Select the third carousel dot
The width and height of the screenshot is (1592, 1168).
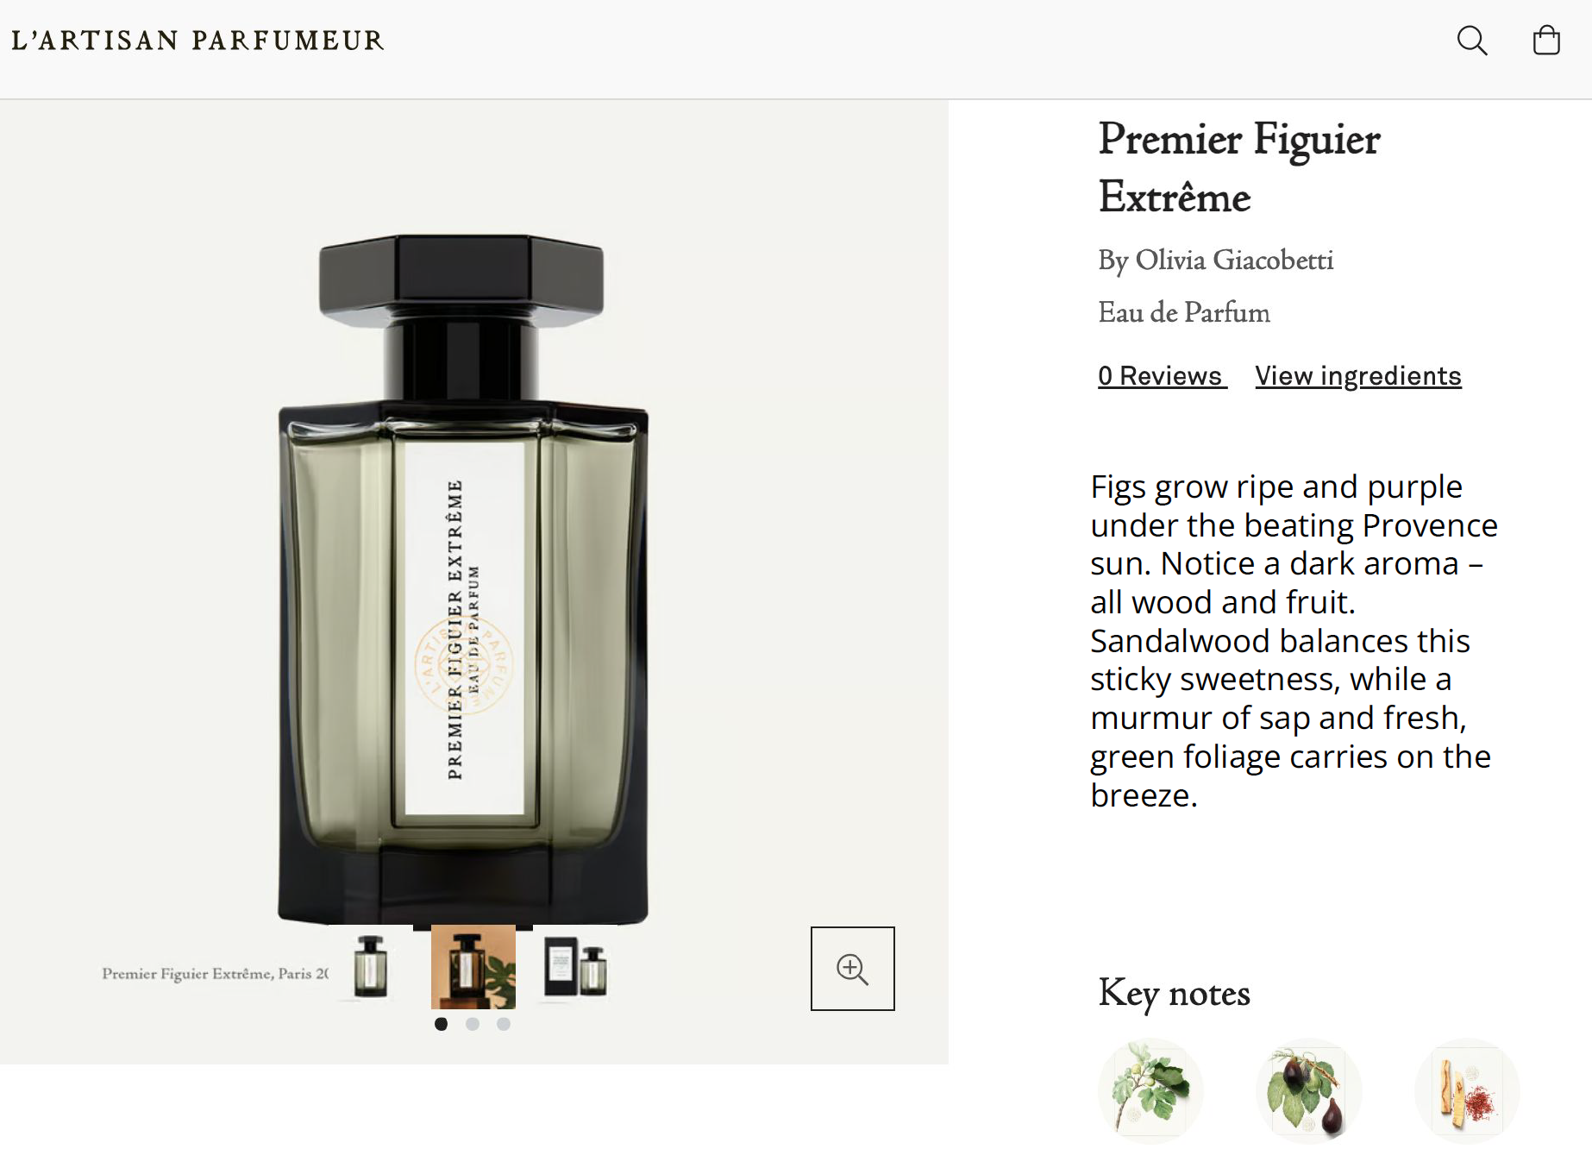[504, 1024]
